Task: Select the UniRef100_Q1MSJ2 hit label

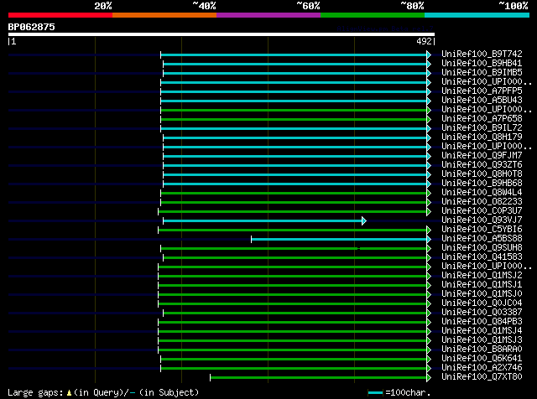Action: tap(482, 276)
